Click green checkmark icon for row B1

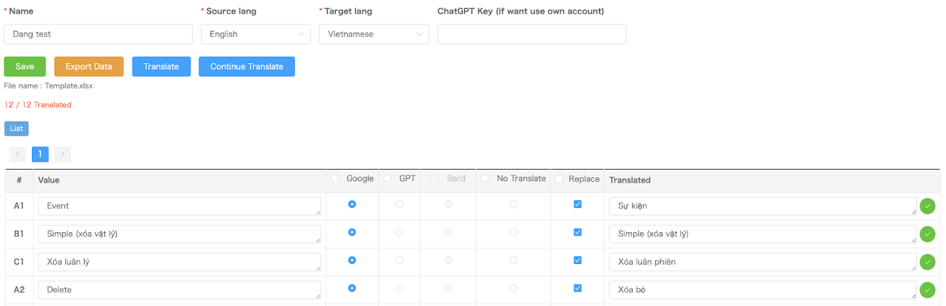point(927,234)
